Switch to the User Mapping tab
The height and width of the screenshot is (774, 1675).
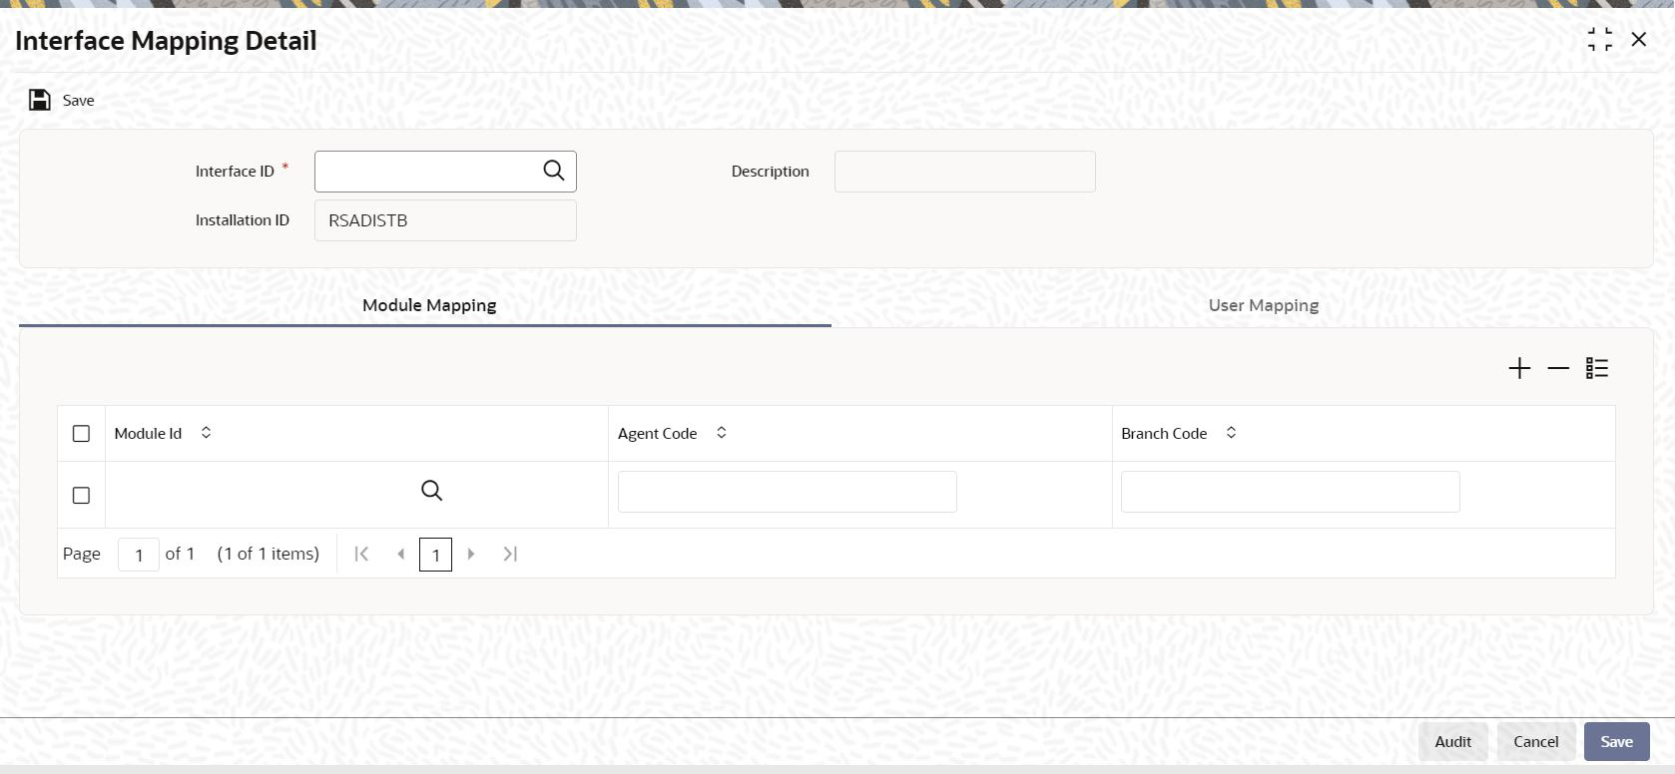coord(1264,305)
